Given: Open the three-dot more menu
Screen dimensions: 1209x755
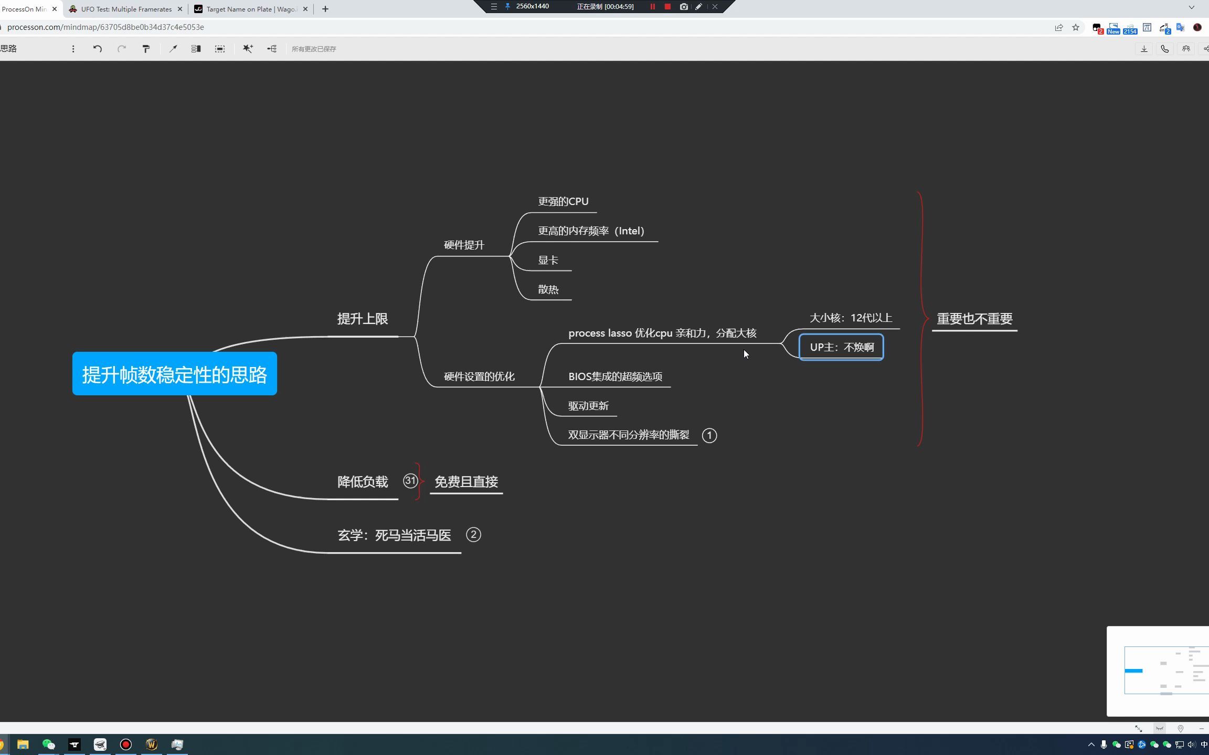Looking at the screenshot, I should pyautogui.click(x=73, y=49).
